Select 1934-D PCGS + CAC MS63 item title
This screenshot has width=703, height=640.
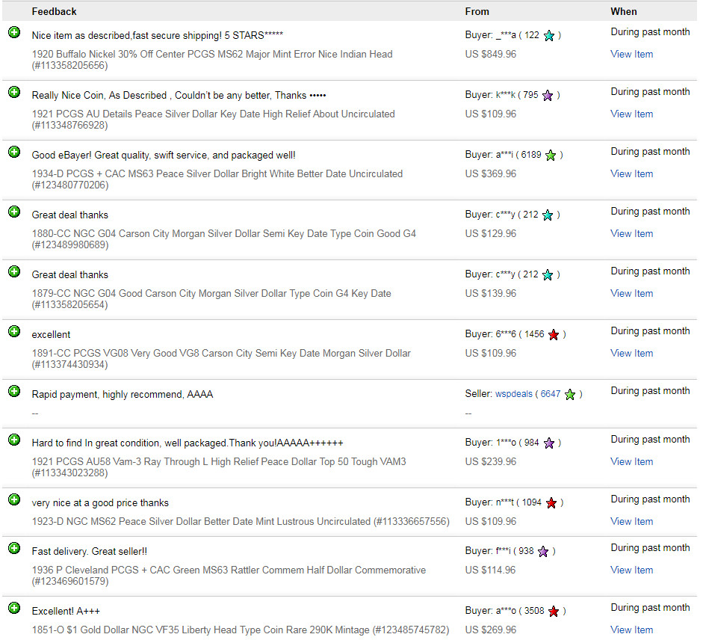pos(217,179)
